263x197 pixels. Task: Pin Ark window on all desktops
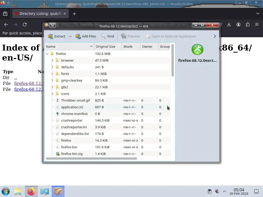click(52, 25)
